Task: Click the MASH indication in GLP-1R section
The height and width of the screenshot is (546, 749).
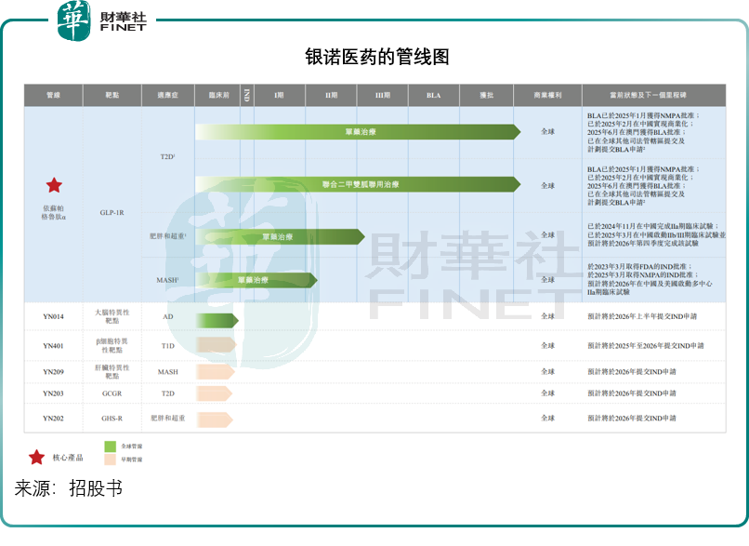Action: click(167, 280)
